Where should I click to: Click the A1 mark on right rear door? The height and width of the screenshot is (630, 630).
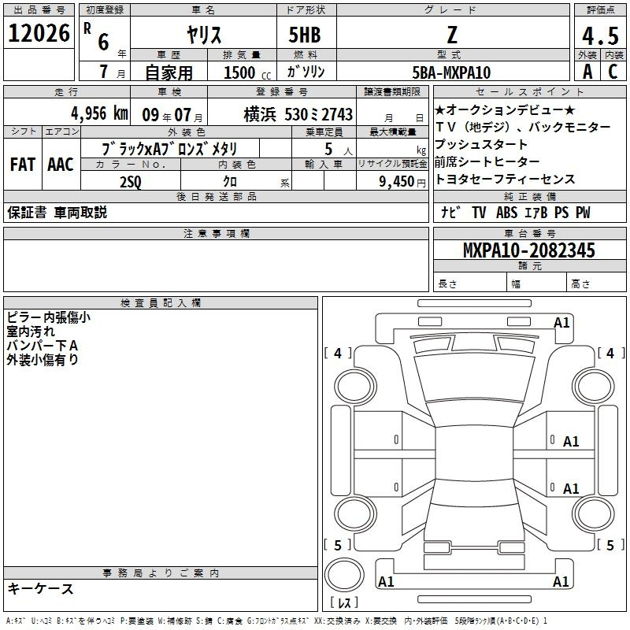coord(571,488)
